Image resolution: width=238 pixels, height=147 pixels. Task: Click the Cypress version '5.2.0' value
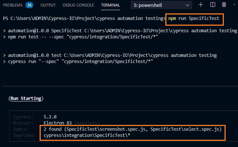50,117
